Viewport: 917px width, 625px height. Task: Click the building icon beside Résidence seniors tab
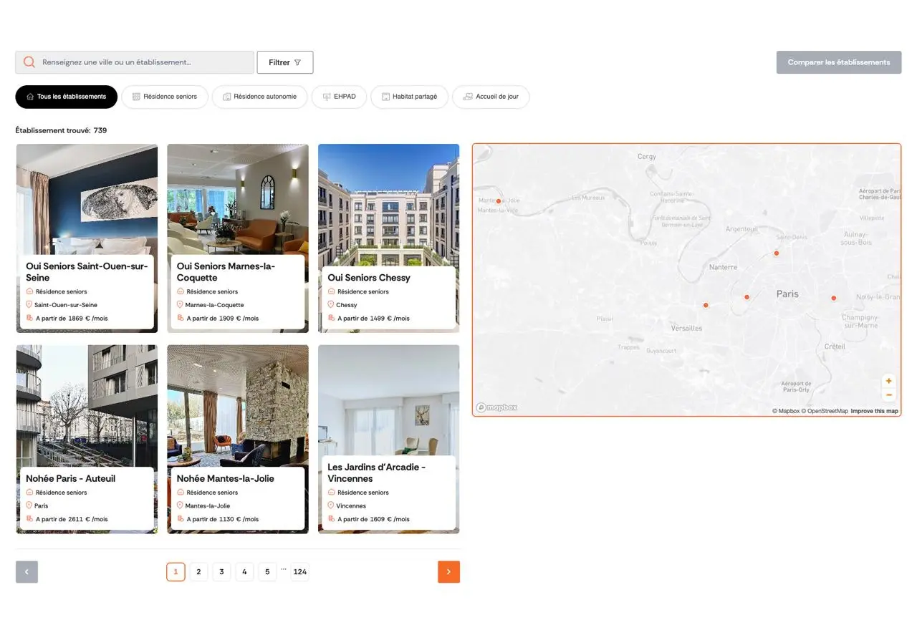[x=136, y=97]
